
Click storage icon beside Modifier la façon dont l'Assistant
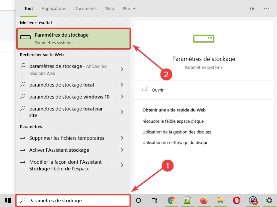pos(23,162)
